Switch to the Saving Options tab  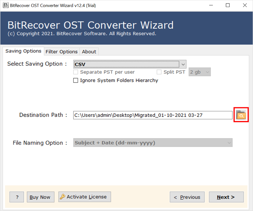click(x=23, y=51)
